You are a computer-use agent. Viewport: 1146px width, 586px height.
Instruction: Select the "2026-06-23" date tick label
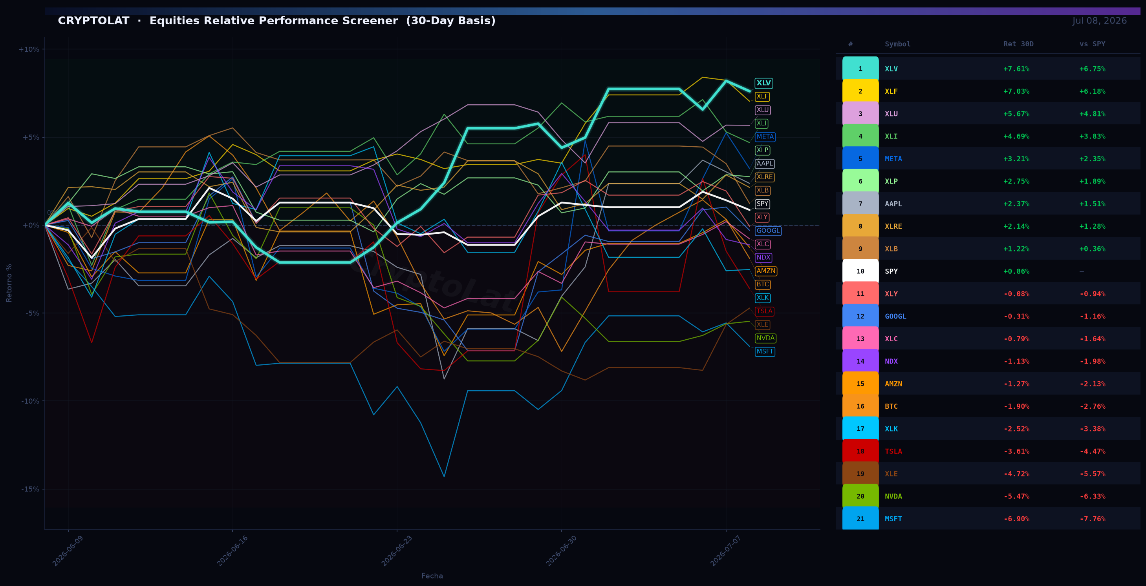pyautogui.click(x=397, y=550)
